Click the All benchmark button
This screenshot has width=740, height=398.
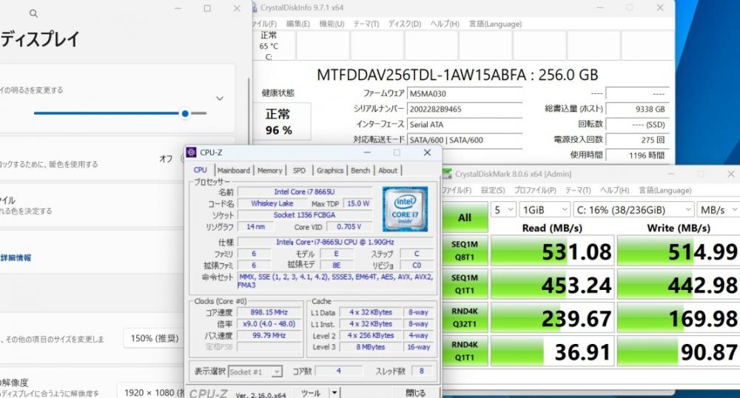(x=465, y=217)
